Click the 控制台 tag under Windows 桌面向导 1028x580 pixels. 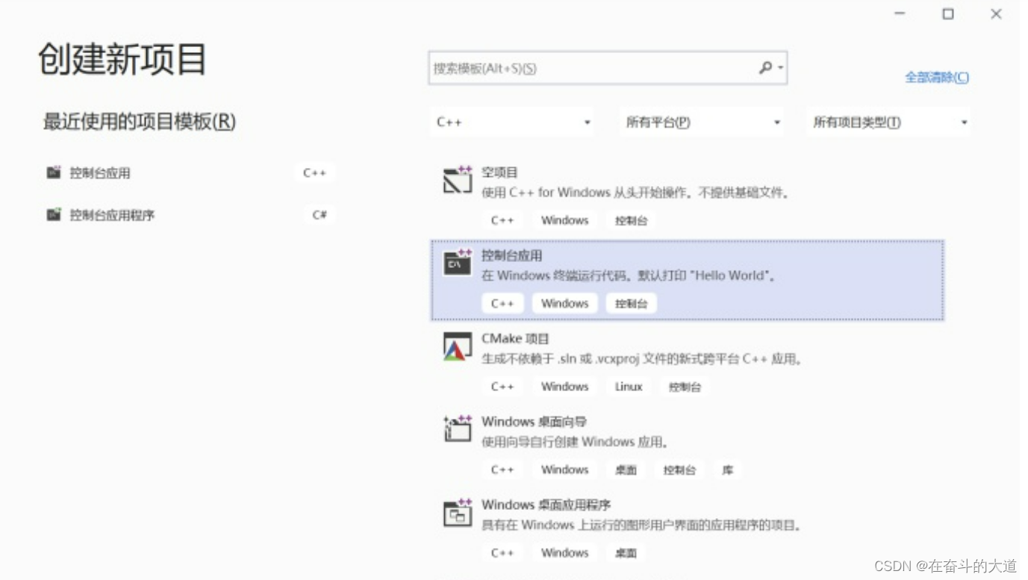679,470
